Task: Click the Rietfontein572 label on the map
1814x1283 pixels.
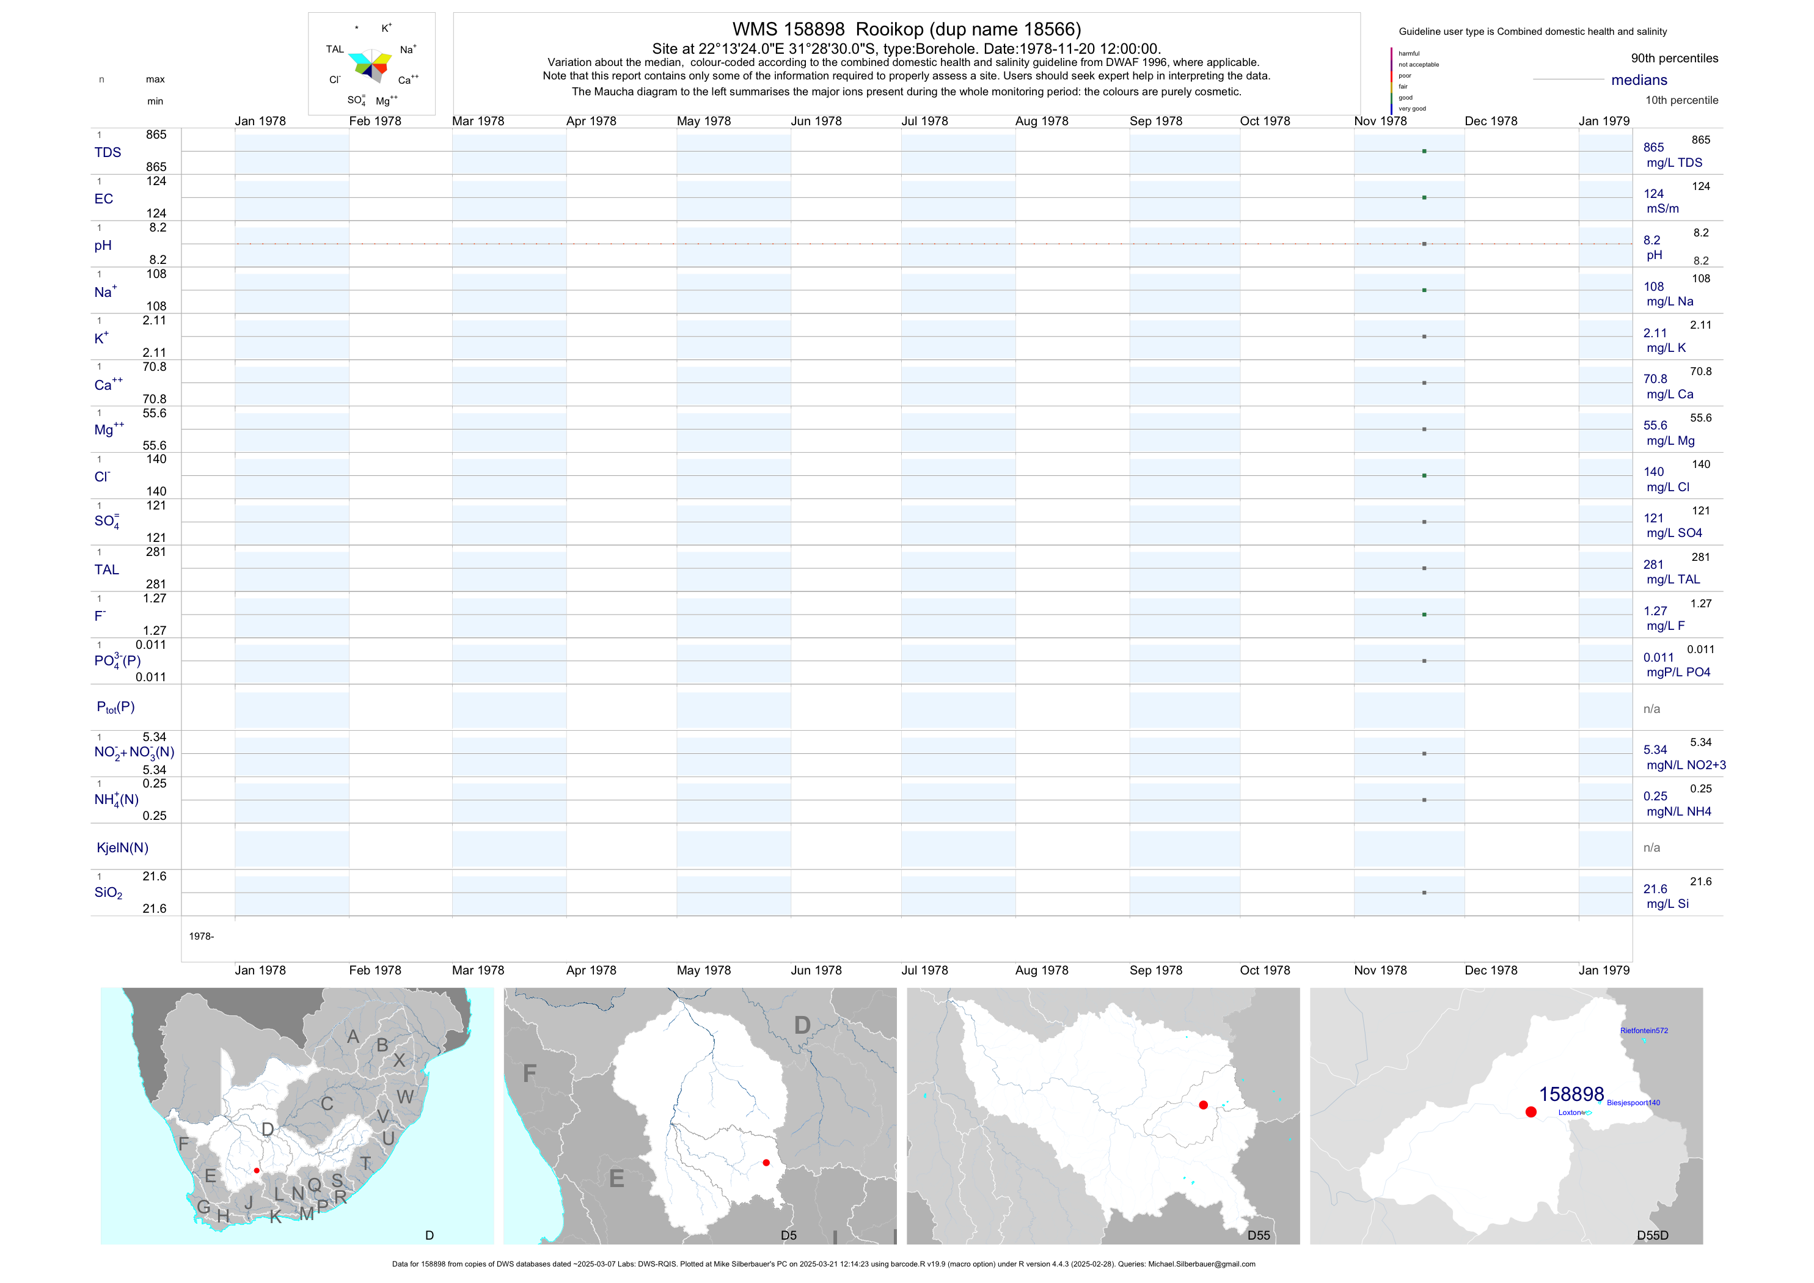Action: pos(1644,1030)
